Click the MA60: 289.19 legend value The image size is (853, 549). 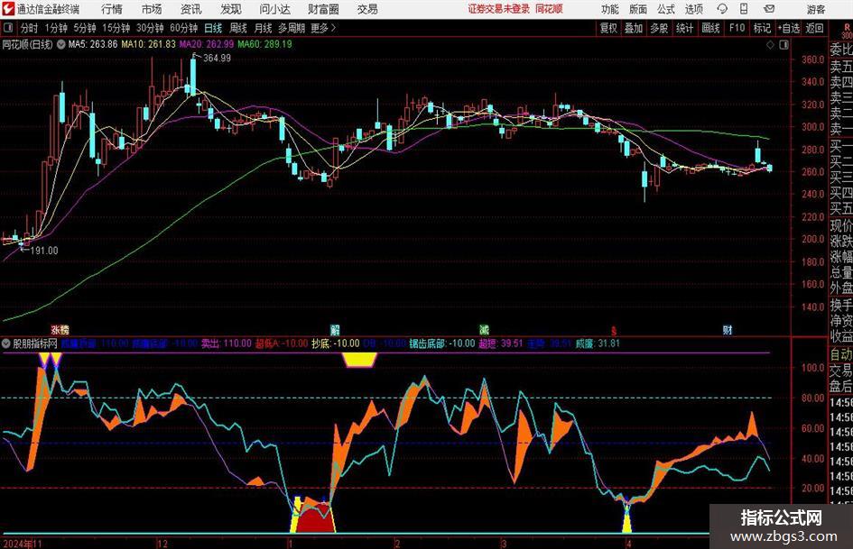(x=265, y=44)
